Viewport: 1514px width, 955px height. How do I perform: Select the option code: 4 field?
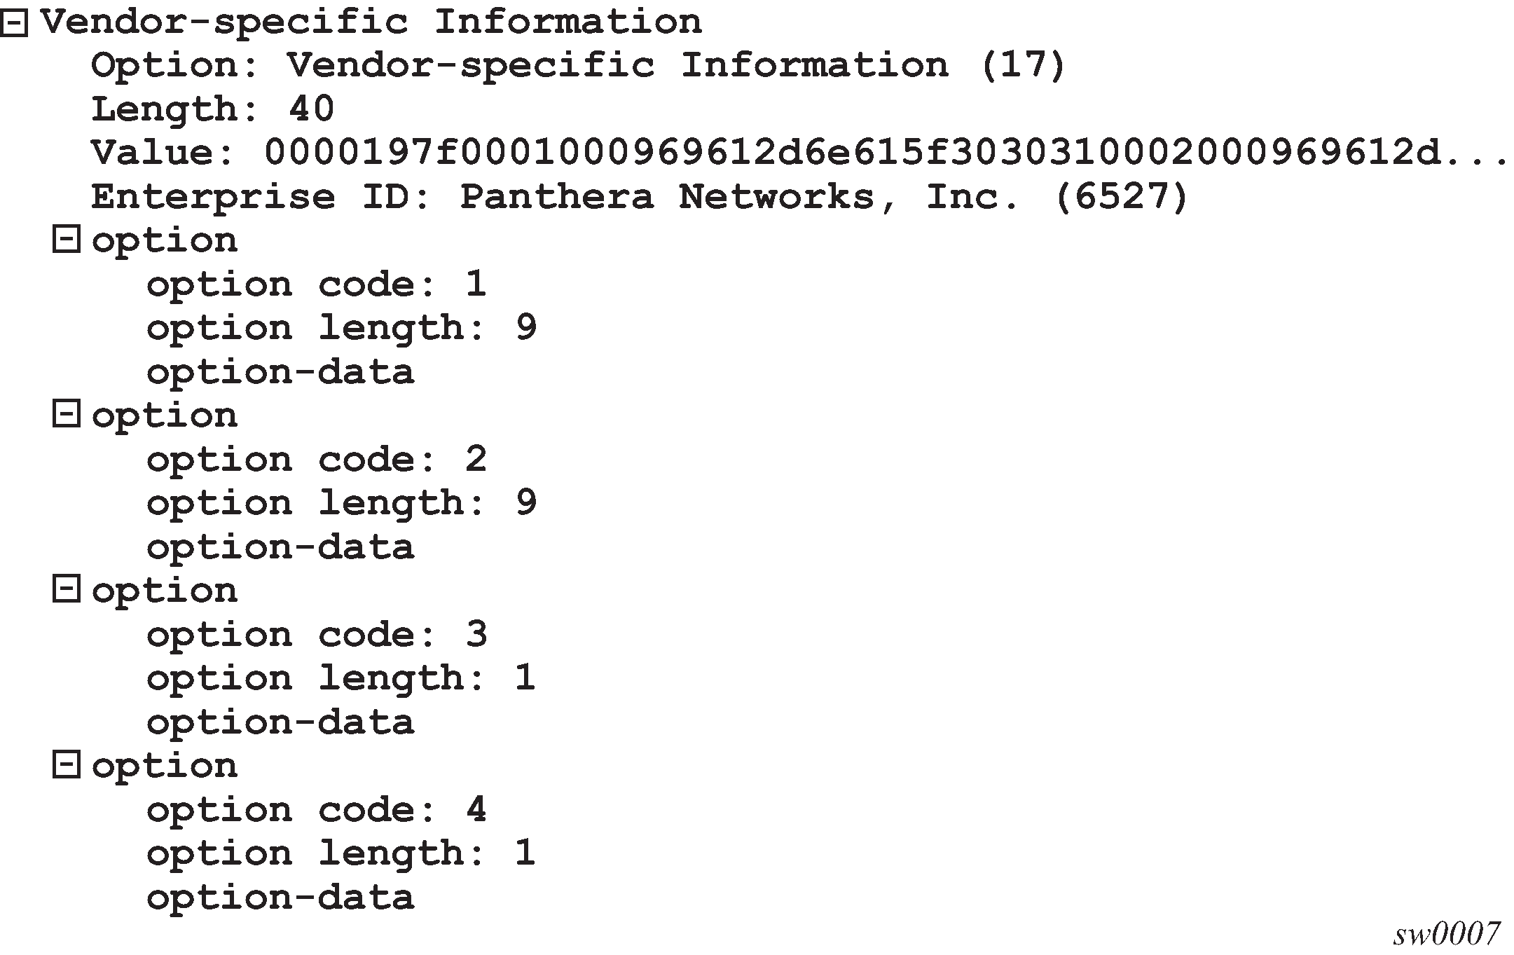coord(316,810)
